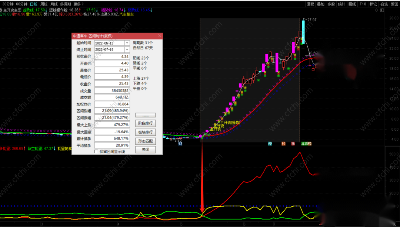
Task: Click the 涨 event marker icon
Action: [293, 144]
